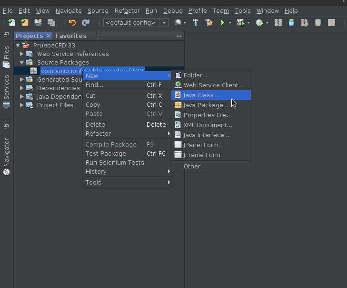The image size is (347, 288).
Task: Expand the Web Service References node
Action: (22, 54)
